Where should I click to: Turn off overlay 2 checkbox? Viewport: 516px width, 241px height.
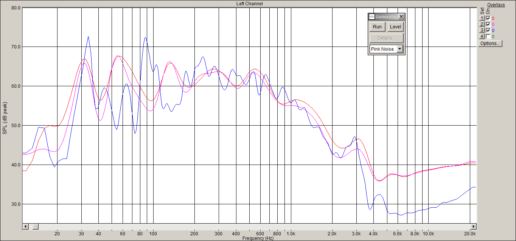pos(488,24)
